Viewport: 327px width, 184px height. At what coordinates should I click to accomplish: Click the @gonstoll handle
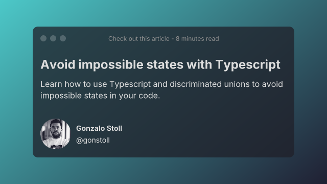tap(93, 140)
